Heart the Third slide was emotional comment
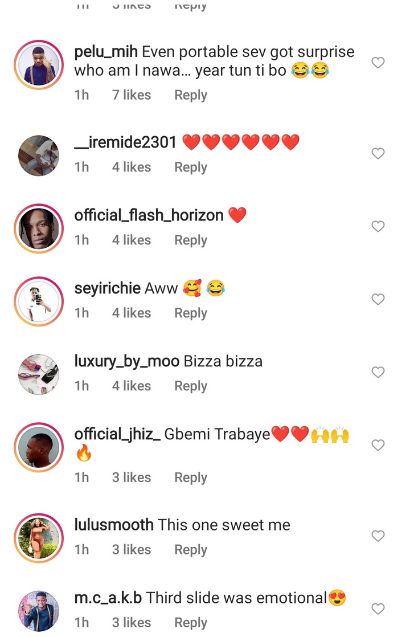The image size is (410, 637). point(378,609)
